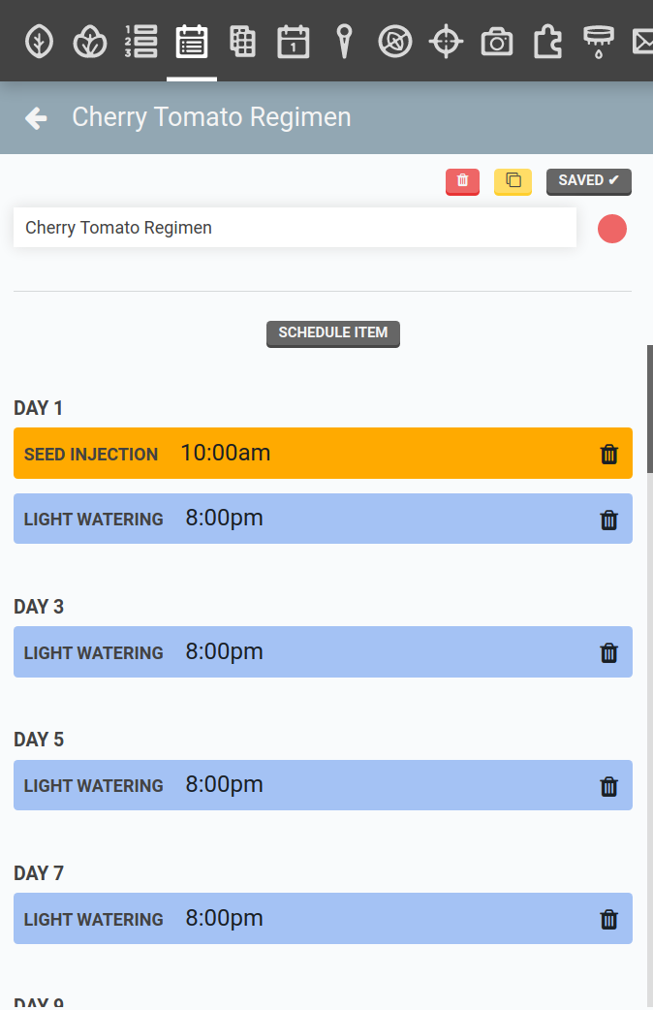The height and width of the screenshot is (1010, 653).
Task: Select the active Regimens tab icon
Action: coord(192,42)
